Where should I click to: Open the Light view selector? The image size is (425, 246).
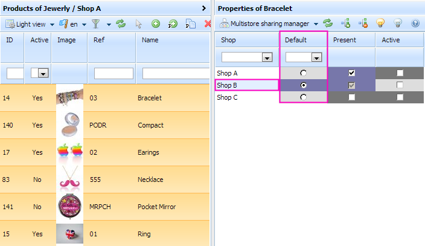(26, 24)
